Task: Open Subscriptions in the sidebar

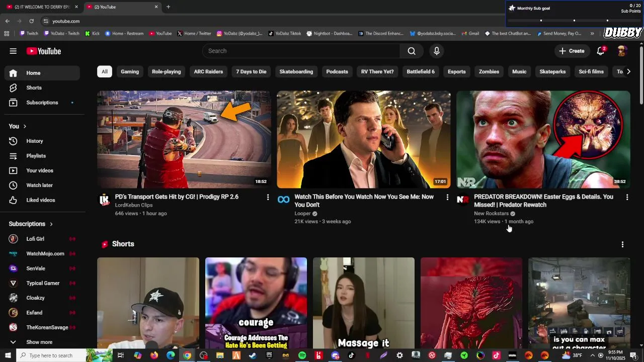Action: coord(42,103)
